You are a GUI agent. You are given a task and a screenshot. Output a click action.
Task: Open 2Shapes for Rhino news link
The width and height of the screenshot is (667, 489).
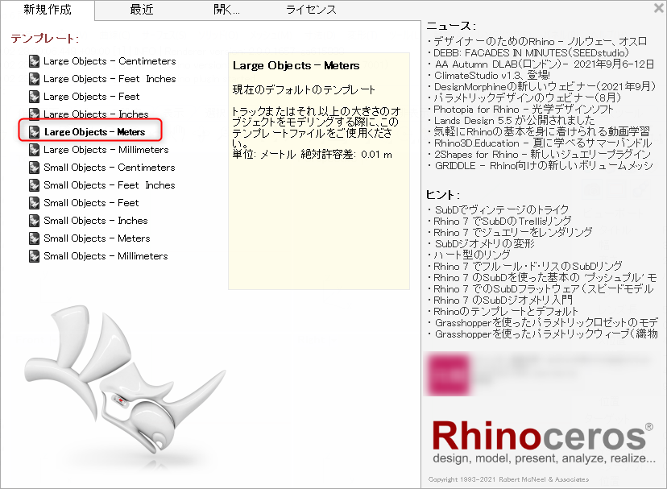pos(543,155)
